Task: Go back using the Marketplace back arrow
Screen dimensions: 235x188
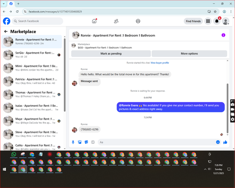Action: pyautogui.click(x=6, y=31)
